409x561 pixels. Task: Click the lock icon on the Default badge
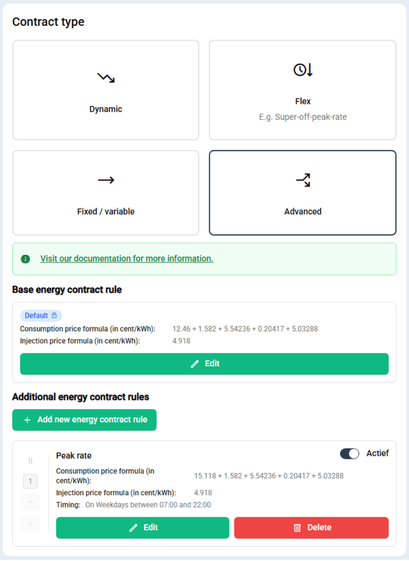[x=53, y=315]
